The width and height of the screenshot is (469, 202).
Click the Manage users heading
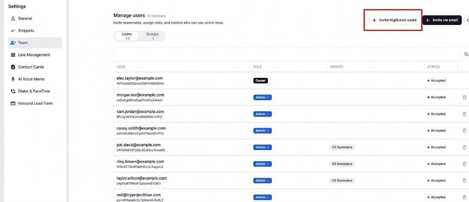(x=129, y=16)
